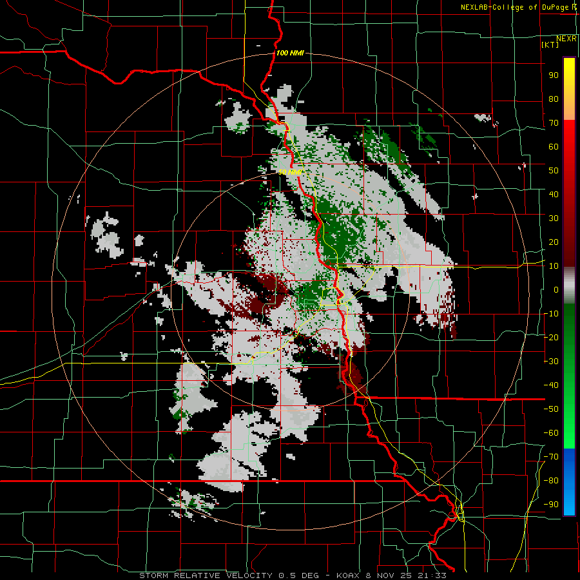Viewport: 580px width, 580px height.
Task: Click the -60 value on the velocity scale
Action: (551, 433)
